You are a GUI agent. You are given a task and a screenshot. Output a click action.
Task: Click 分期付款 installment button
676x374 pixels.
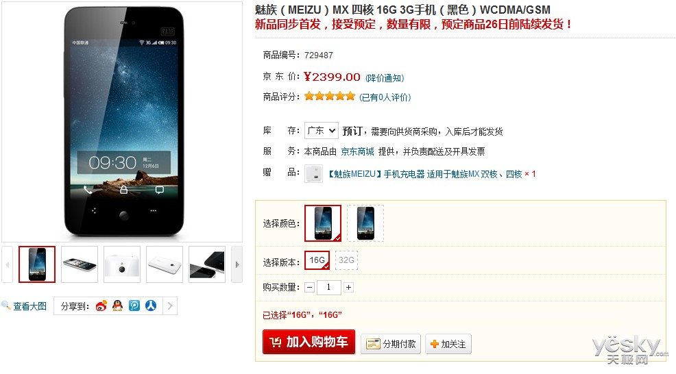[x=391, y=344]
